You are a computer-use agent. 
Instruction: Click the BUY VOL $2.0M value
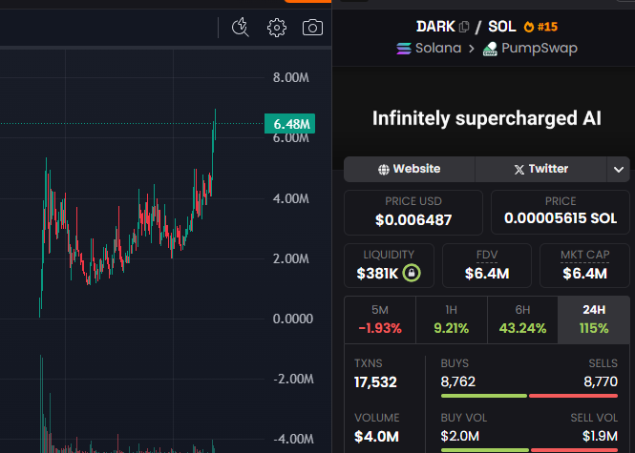[460, 436]
